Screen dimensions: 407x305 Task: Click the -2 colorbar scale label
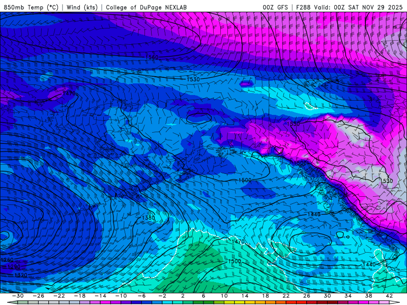162,296
